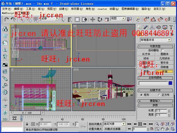This screenshot has height=133, width=177.
Task: Collapse the 参数 rollout
Action: coord(155,105)
